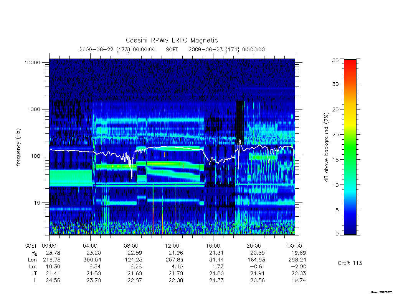Click end date '2009-06-23 (174) 00:00:00'
This screenshot has height=294, width=393.
[x=226, y=49]
